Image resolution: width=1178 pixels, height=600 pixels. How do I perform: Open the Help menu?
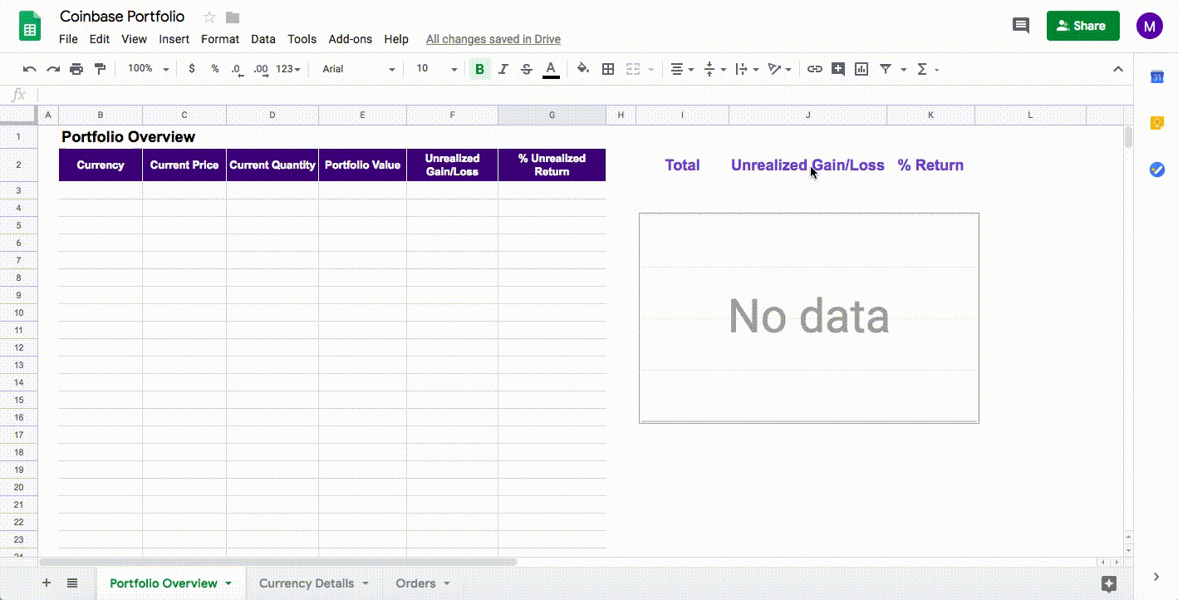pos(396,39)
